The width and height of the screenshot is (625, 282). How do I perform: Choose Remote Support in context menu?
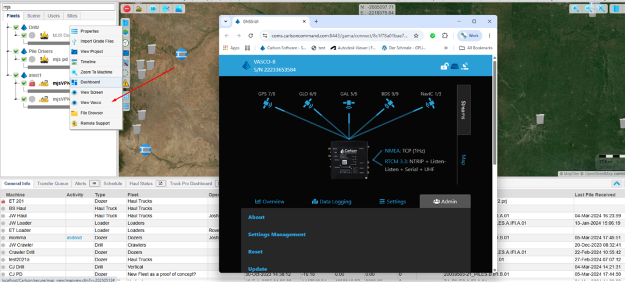point(96,123)
